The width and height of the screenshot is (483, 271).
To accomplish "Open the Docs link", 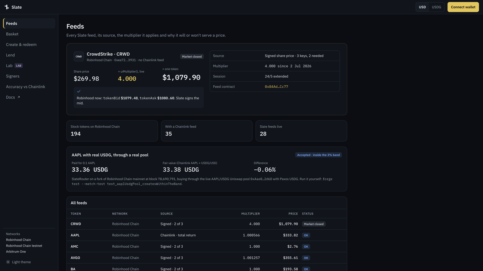I will 29,97.
